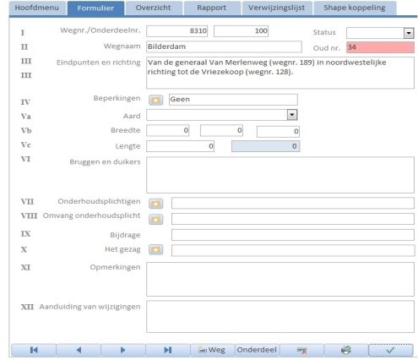Go to first record arrow button
The height and width of the screenshot is (360, 418).
[34, 350]
